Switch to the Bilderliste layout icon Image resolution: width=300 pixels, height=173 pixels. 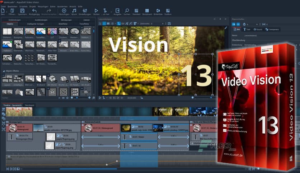[x=158, y=11]
